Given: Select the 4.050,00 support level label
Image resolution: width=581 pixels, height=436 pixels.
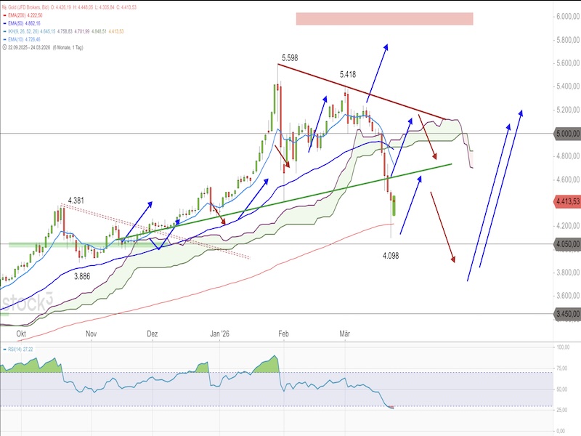Looking at the screenshot, I should click(x=566, y=245).
